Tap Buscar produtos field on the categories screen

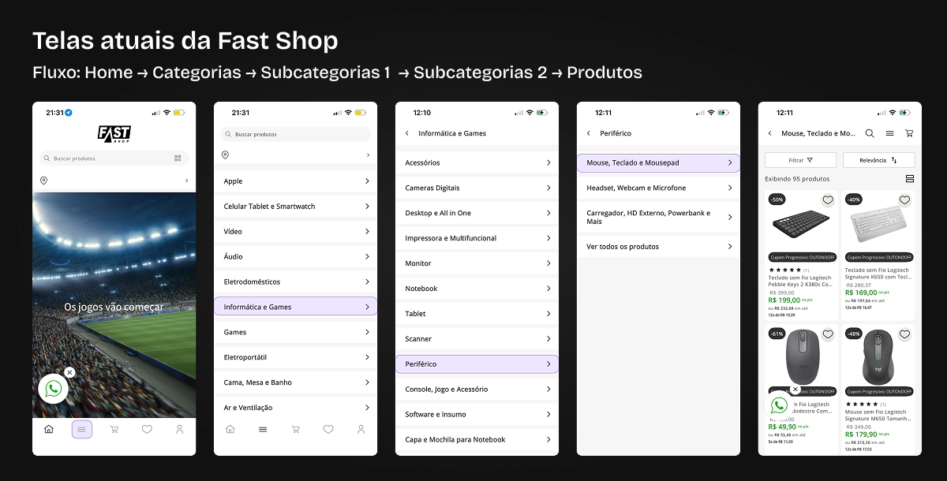[x=295, y=134]
